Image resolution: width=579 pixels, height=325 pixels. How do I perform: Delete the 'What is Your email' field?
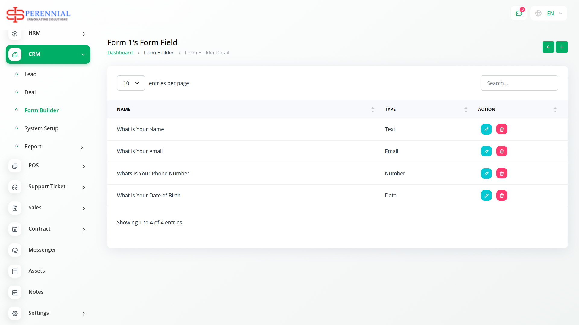[x=501, y=151]
